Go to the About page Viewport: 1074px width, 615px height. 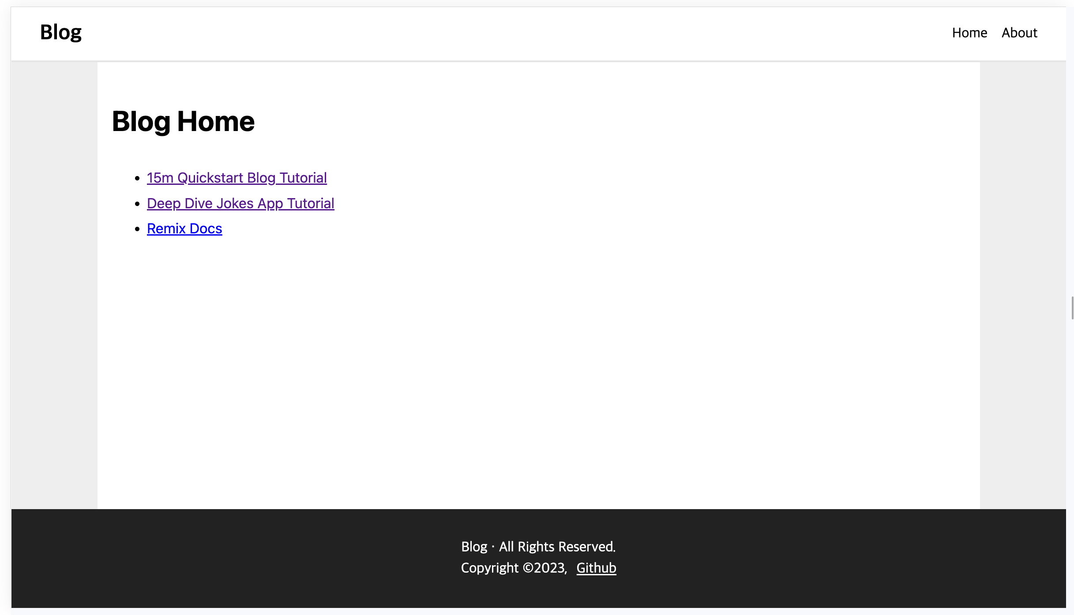tap(1019, 33)
